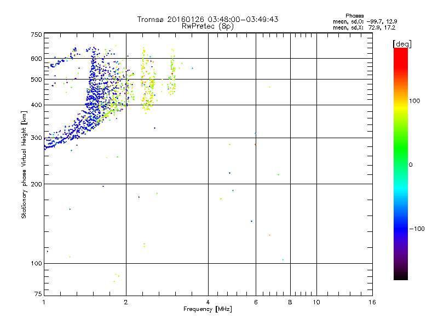
Task: Click the 200 tick on height axis
Action: 36,184
